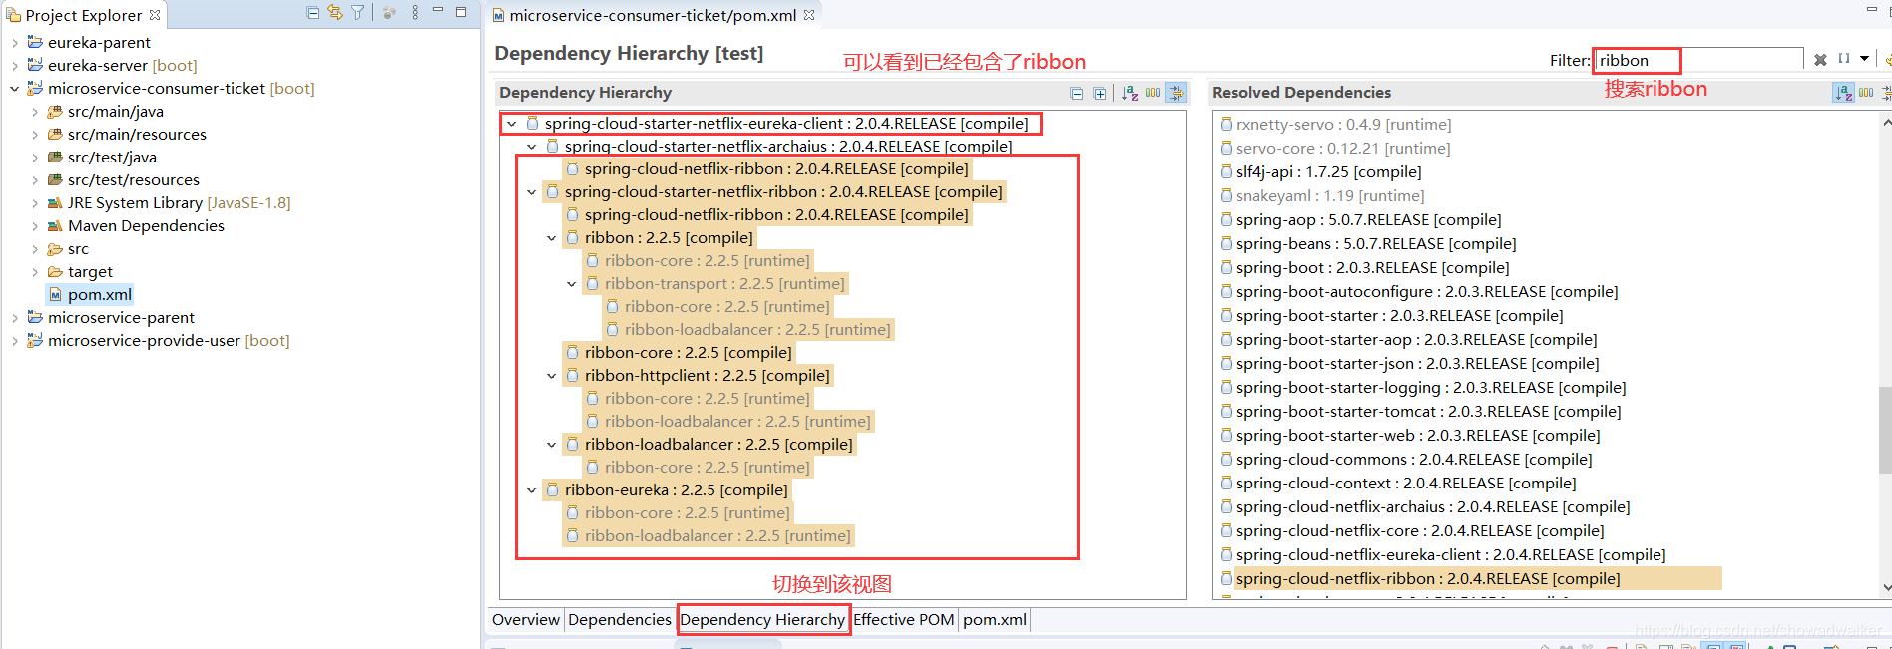This screenshot has width=1892, height=649.
Task: Collapse ribbon : 2.2.5 [compile] node
Action: click(x=551, y=238)
